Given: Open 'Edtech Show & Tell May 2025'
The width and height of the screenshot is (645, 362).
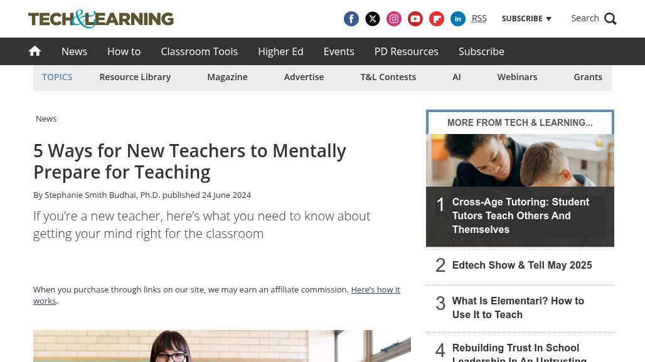Looking at the screenshot, I should click(522, 265).
